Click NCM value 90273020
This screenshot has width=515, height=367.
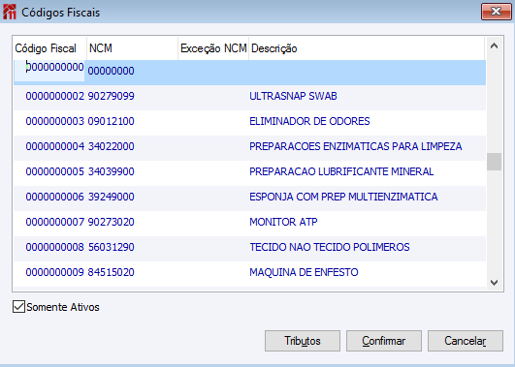click(x=111, y=222)
